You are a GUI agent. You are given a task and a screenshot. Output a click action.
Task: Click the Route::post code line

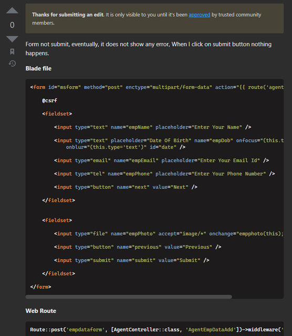[x=157, y=330]
